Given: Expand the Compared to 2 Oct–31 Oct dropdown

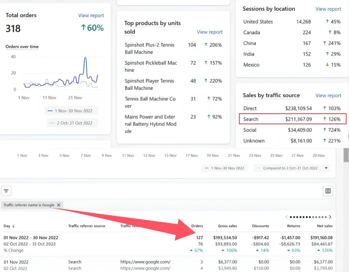Looking at the screenshot, I should tap(326, 168).
